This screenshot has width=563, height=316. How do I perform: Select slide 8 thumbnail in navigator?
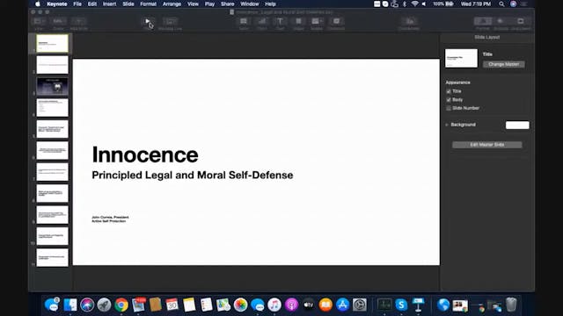pos(53,193)
